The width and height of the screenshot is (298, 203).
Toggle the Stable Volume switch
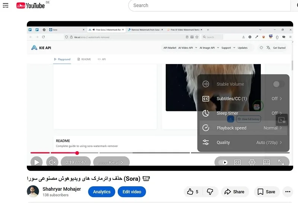pyautogui.click(x=279, y=84)
